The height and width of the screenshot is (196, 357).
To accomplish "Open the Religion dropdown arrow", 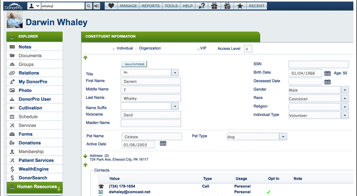I will click(x=345, y=107).
